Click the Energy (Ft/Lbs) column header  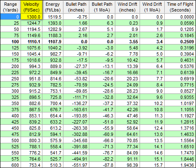pos(53,7)
